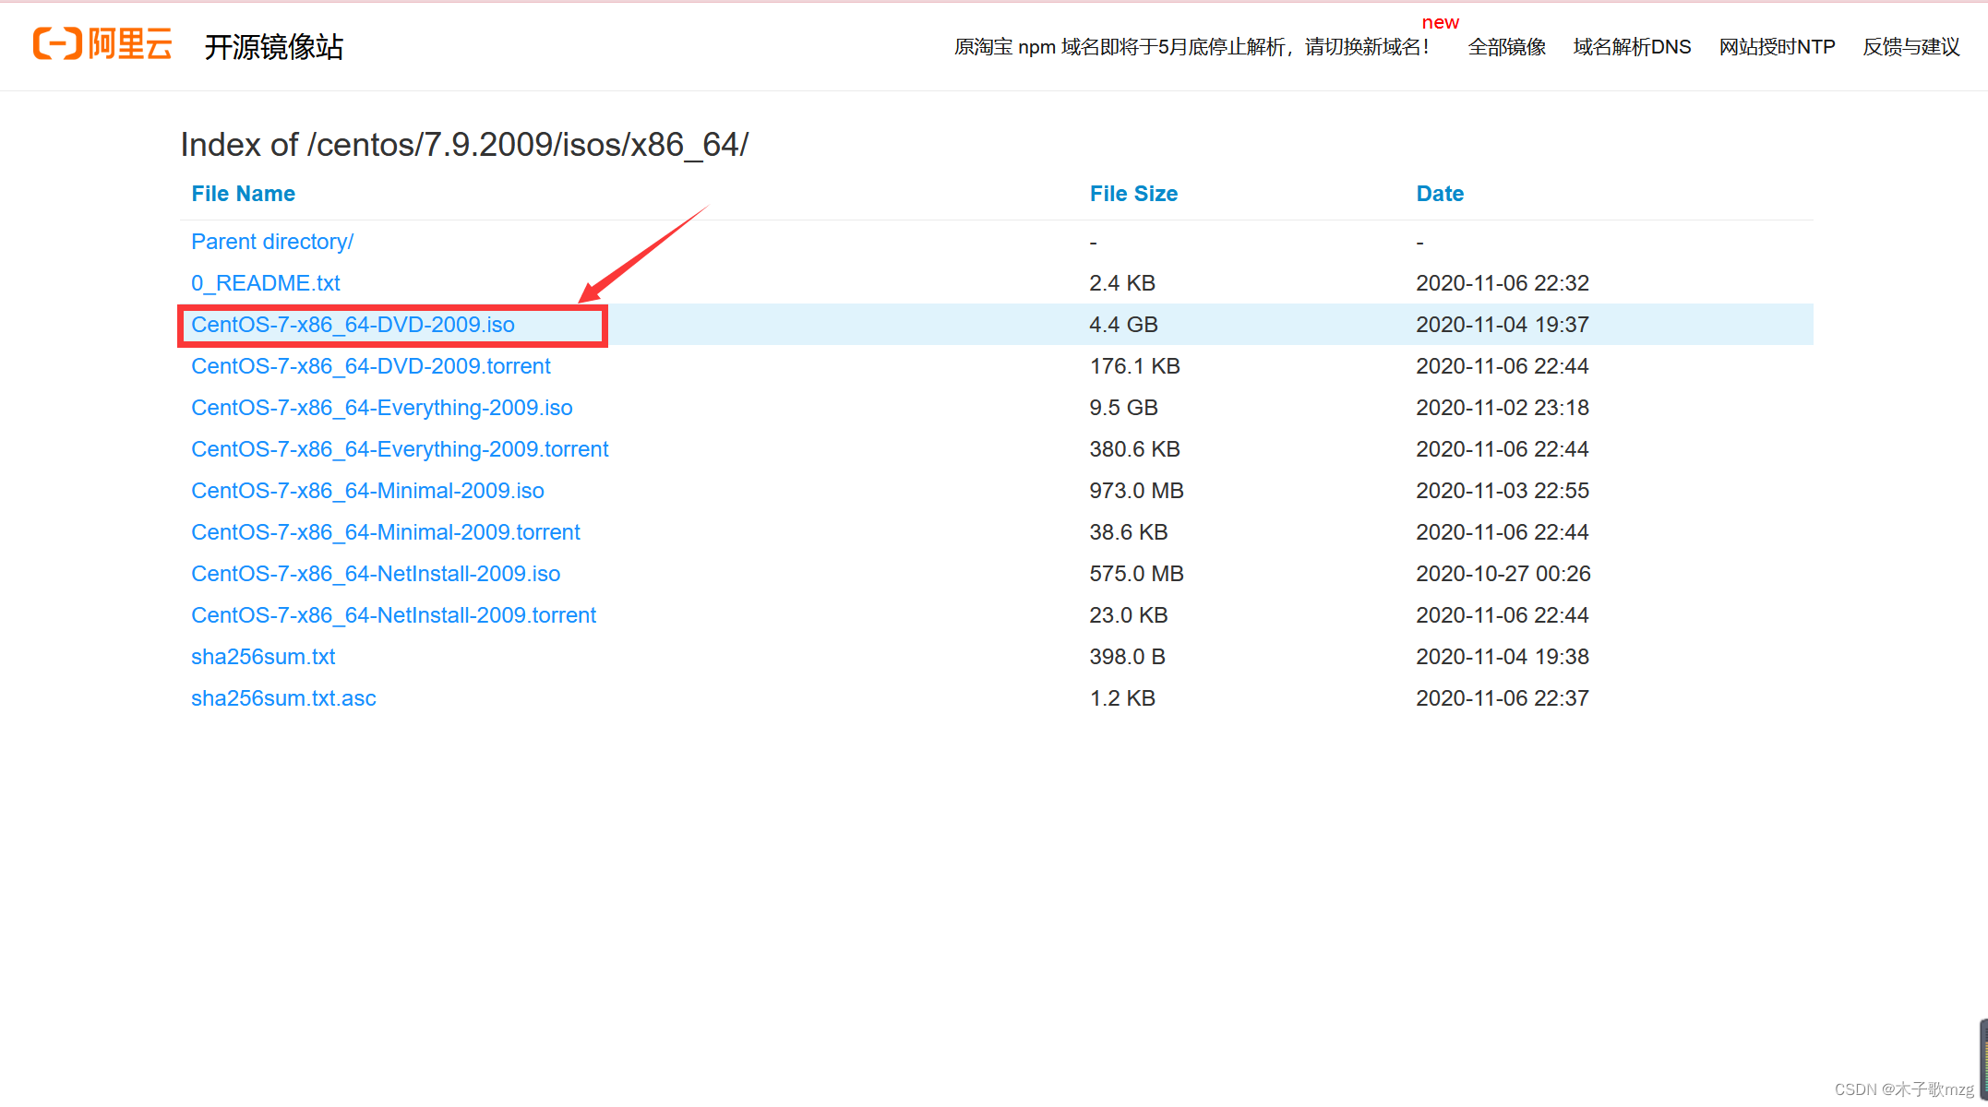Click the Aliyun logo icon
This screenshot has width=1988, height=1107.
102,44
